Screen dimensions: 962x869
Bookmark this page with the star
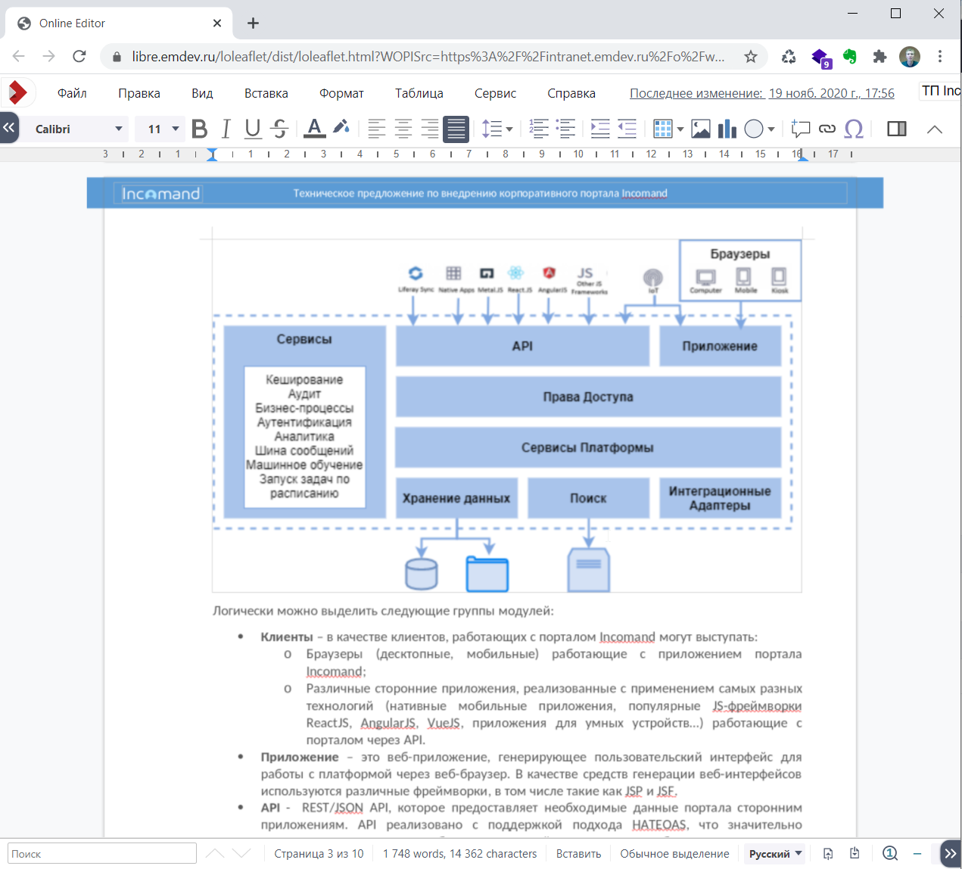tap(750, 57)
